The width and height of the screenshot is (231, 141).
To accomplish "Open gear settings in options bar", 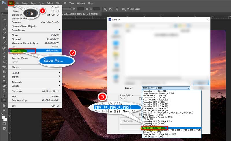I will tap(124, 9).
